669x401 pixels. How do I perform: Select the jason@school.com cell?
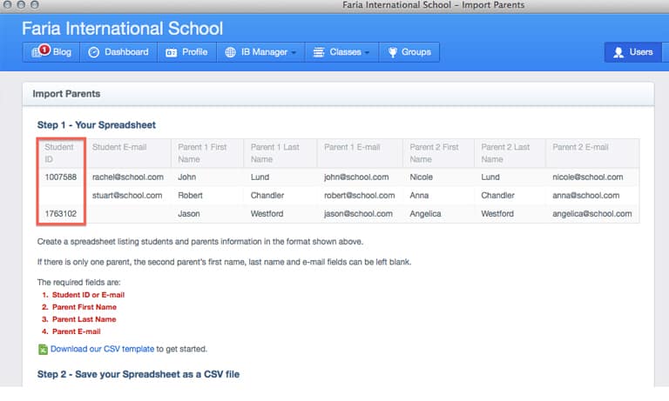(358, 214)
